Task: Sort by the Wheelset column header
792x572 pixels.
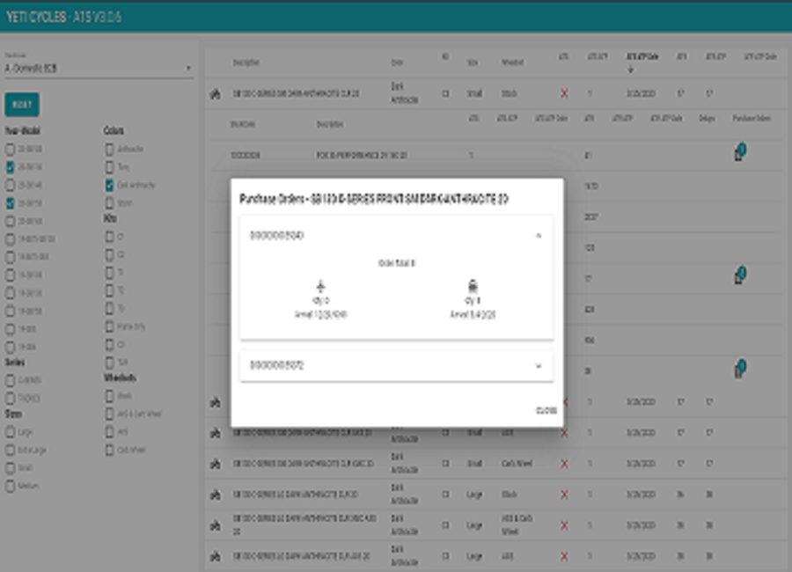Action: pyautogui.click(x=513, y=62)
